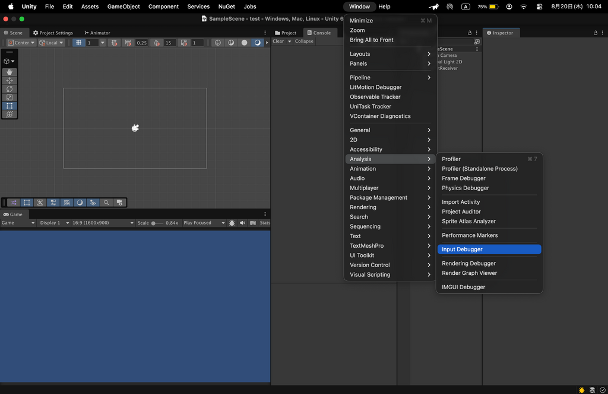Open the grid size dropdown arrow
Screen dimensions: 608x394
click(102, 43)
